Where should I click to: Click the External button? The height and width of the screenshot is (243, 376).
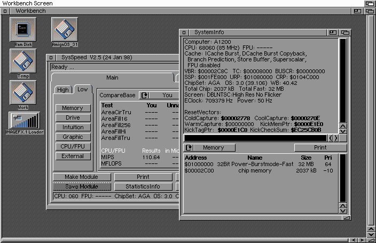73,156
